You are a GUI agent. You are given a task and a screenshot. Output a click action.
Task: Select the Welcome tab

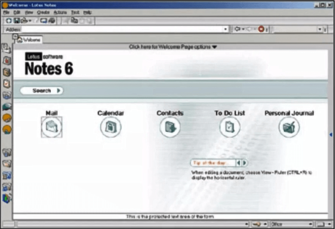pyautogui.click(x=29, y=40)
